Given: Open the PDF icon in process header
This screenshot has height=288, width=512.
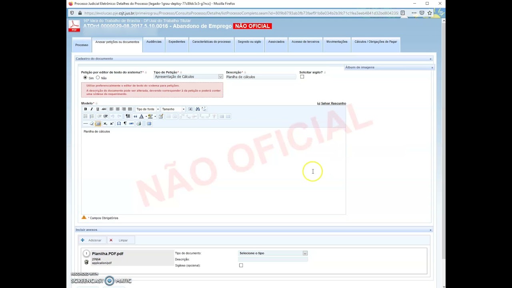Looking at the screenshot, I should tap(74, 26).
